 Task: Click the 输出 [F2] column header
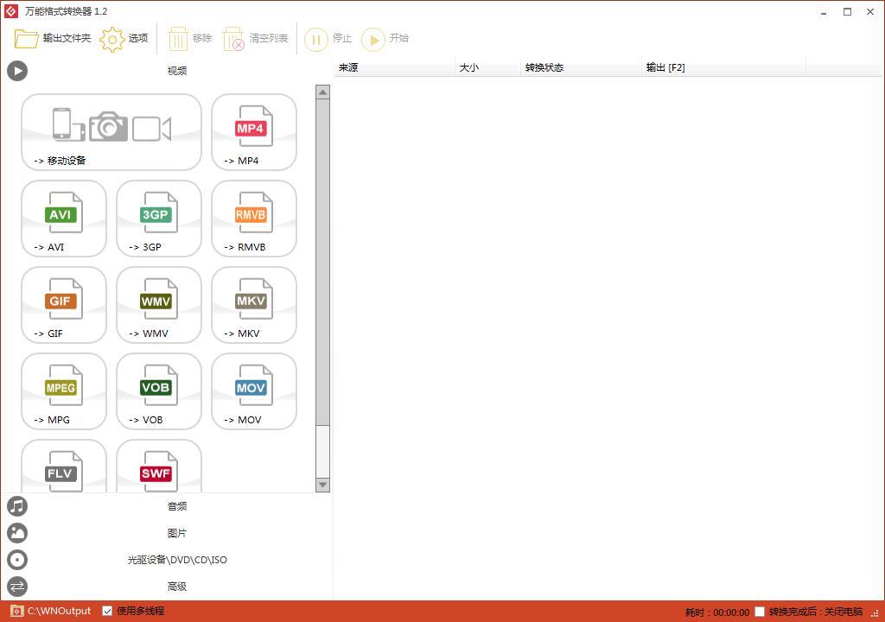665,67
